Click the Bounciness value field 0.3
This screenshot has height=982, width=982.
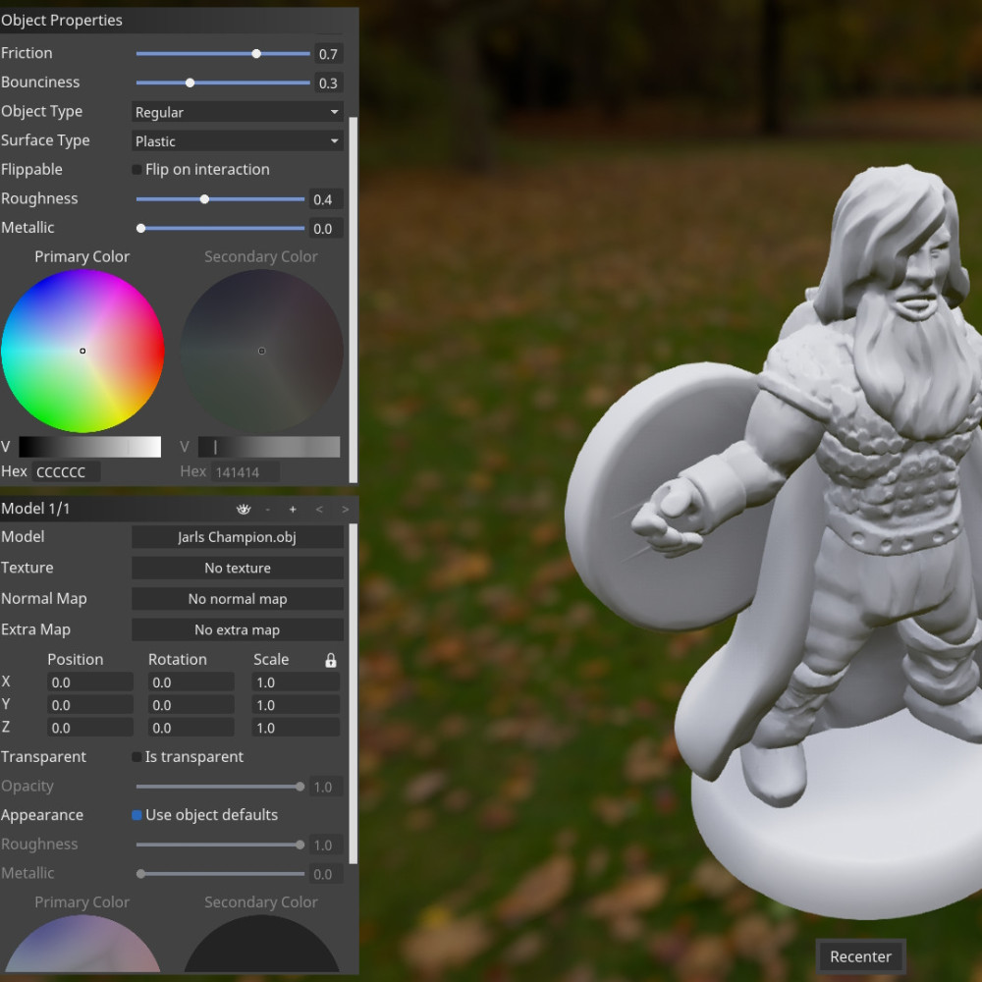pyautogui.click(x=328, y=82)
